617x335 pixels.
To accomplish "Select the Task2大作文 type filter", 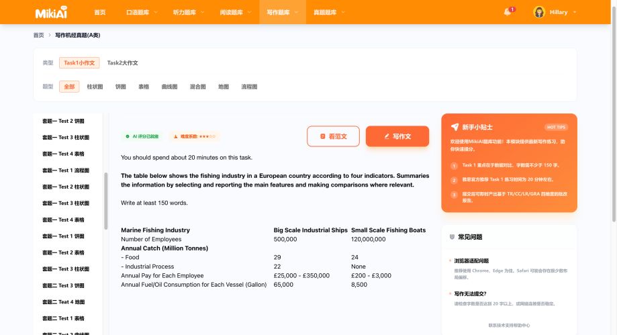I will 122,62.
